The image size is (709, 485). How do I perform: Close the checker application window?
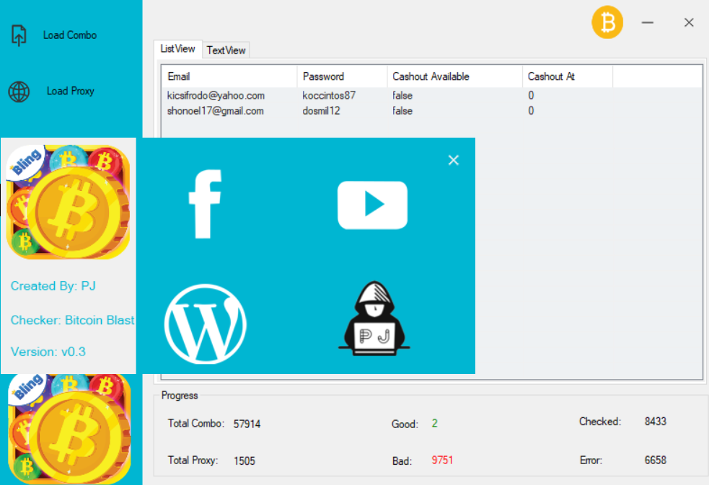coord(689,22)
